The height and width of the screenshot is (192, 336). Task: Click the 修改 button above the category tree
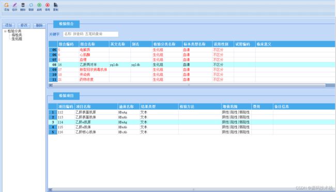[24, 25]
